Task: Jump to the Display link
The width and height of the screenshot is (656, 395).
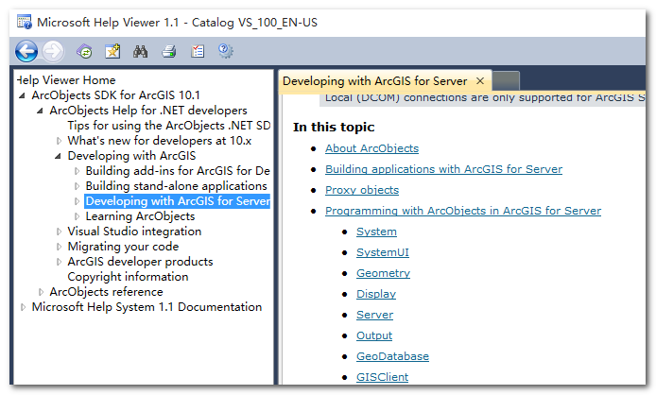Action: (376, 294)
